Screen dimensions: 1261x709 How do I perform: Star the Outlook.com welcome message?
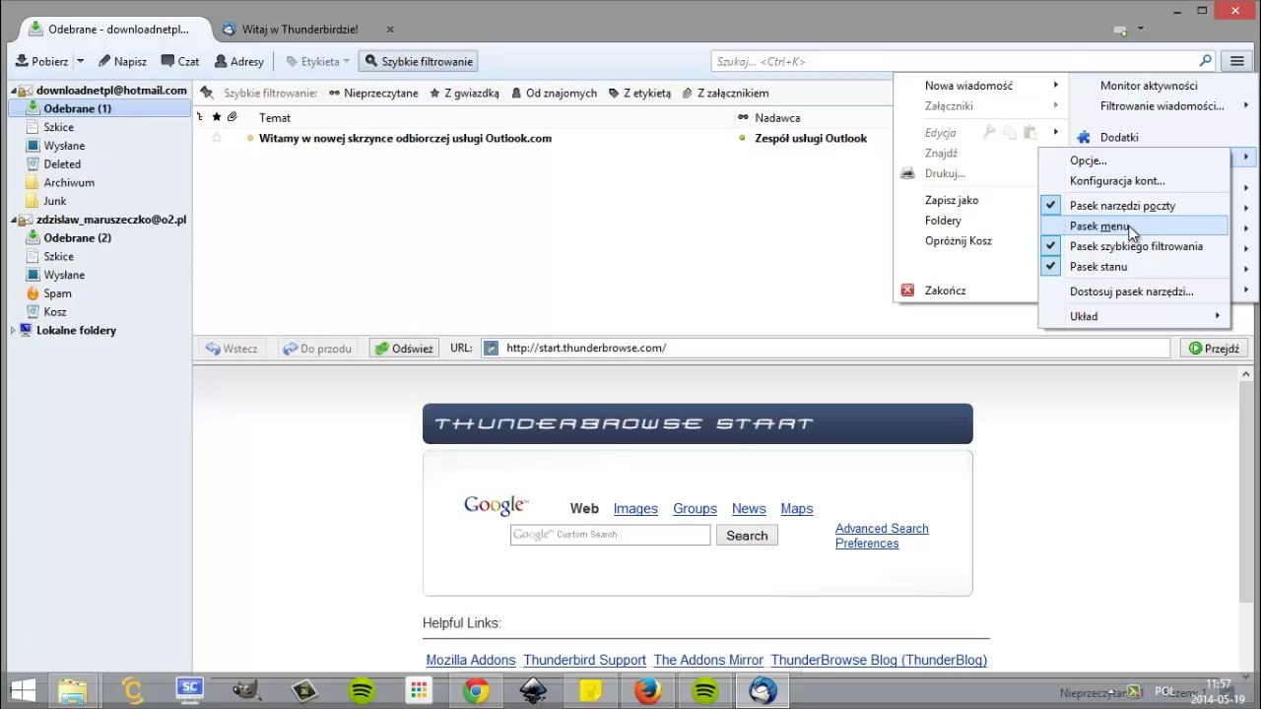pyautogui.click(x=217, y=139)
